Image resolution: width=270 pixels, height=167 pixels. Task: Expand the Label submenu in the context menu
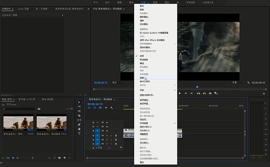(156, 90)
